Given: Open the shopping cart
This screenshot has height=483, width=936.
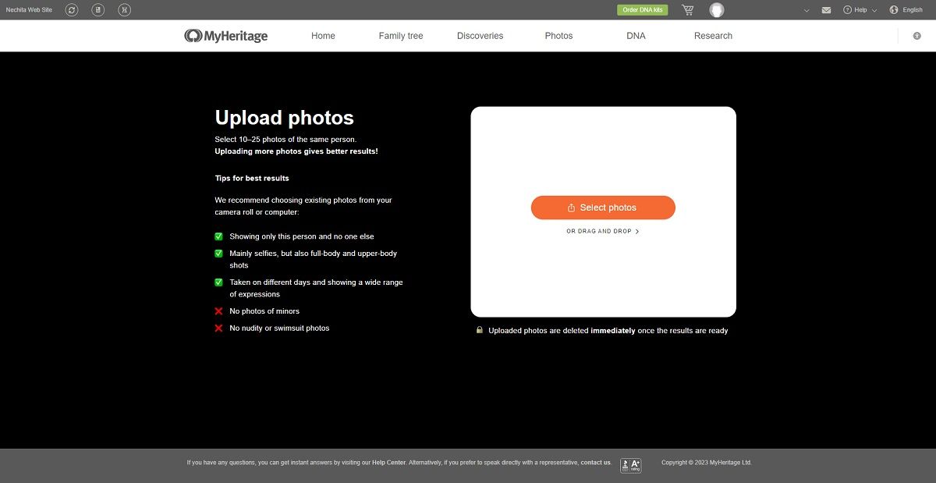Looking at the screenshot, I should [687, 9].
